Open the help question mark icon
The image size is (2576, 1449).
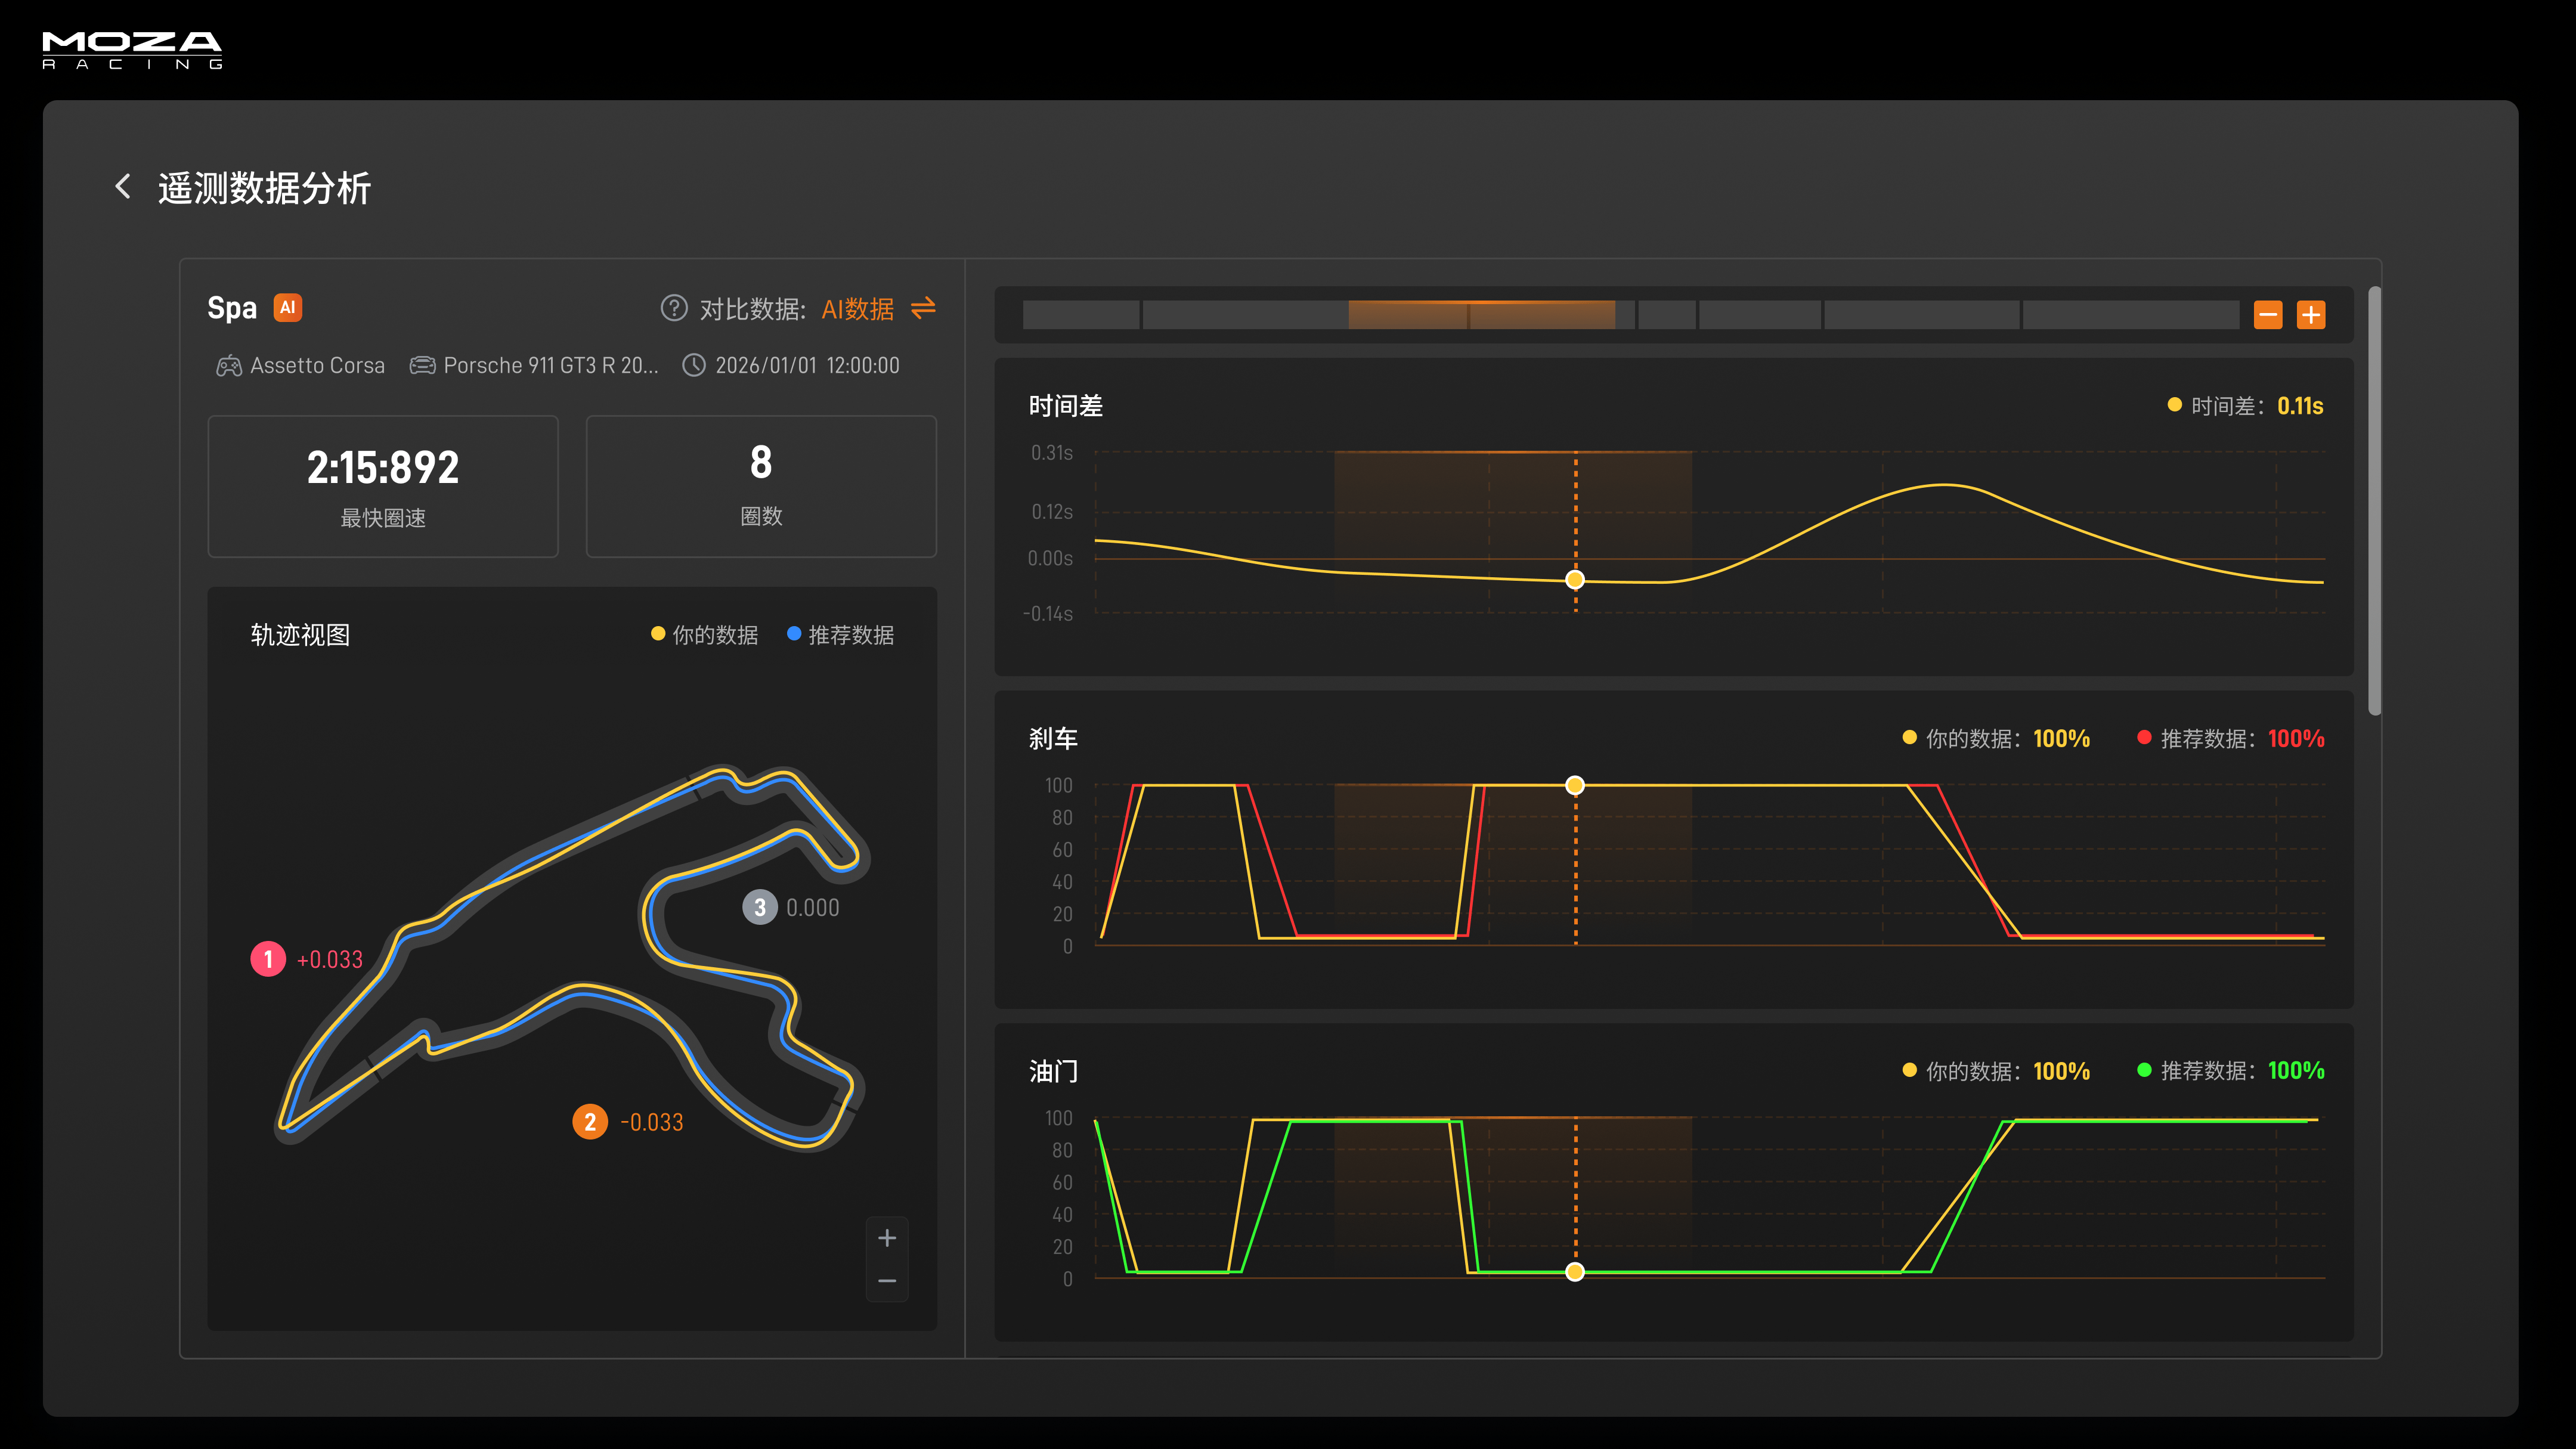tap(674, 308)
